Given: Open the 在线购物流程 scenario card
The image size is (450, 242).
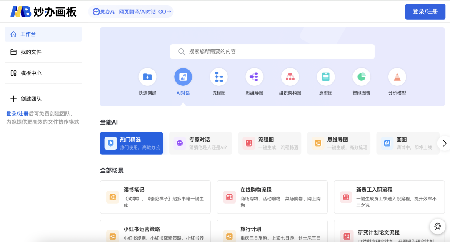Looking at the screenshot, I should tap(272, 197).
